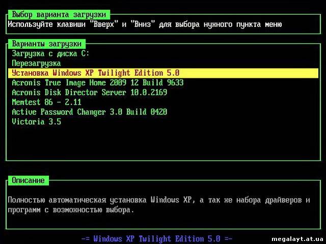
Task: Pick Active Password Changer 3.0 Build 0420
Action: (90, 112)
